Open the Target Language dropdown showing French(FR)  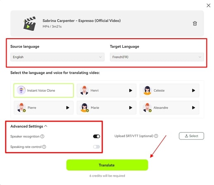[x=157, y=57]
